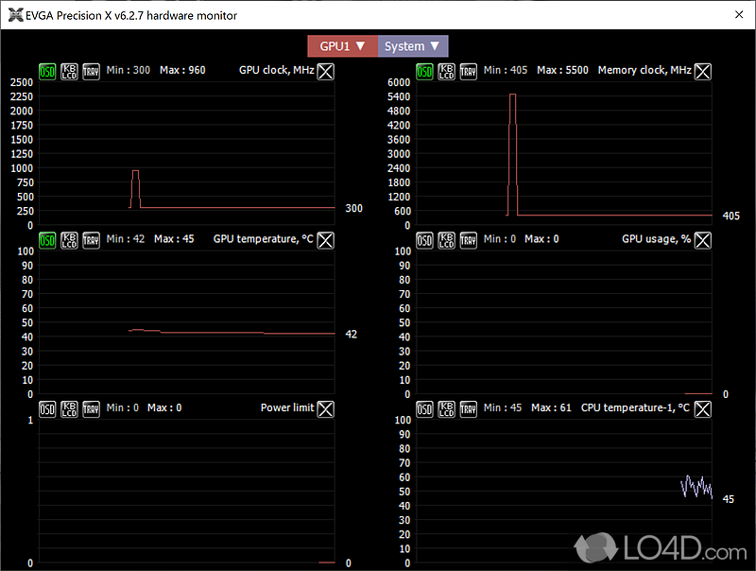Image resolution: width=756 pixels, height=571 pixels.
Task: Toggle OSD for GPU clock graph
Action: (47, 72)
